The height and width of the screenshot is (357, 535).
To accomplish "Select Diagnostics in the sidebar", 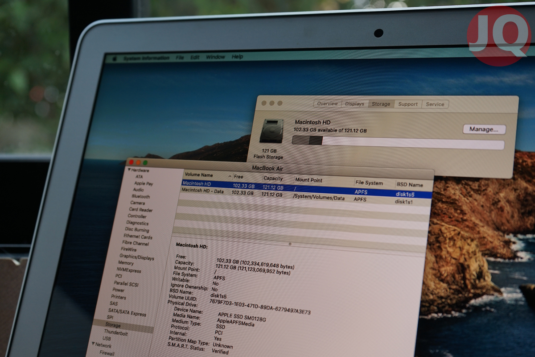I will (x=137, y=223).
